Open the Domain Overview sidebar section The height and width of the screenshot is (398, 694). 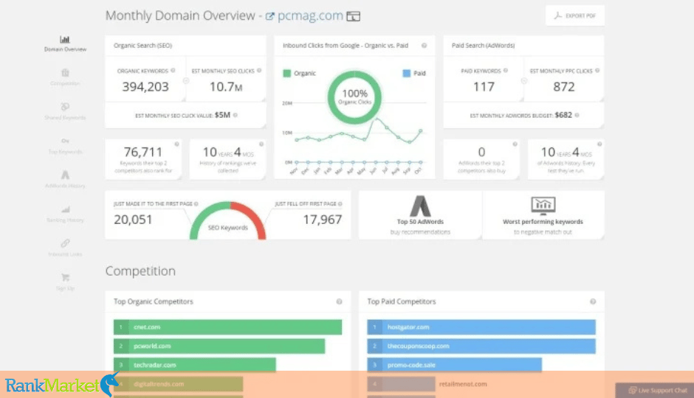coord(65,43)
